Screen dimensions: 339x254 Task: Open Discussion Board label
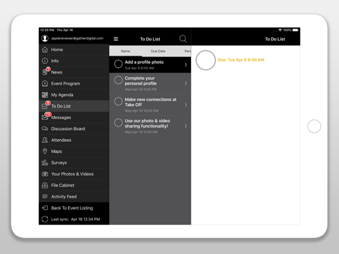click(68, 129)
